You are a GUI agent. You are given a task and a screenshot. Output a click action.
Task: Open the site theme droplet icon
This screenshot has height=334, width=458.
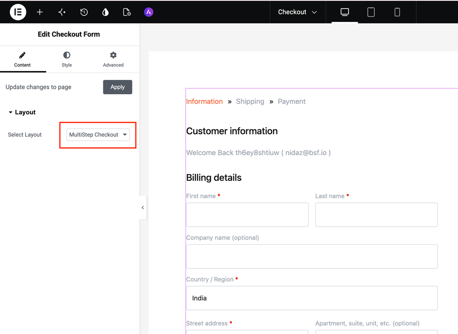[x=106, y=12]
